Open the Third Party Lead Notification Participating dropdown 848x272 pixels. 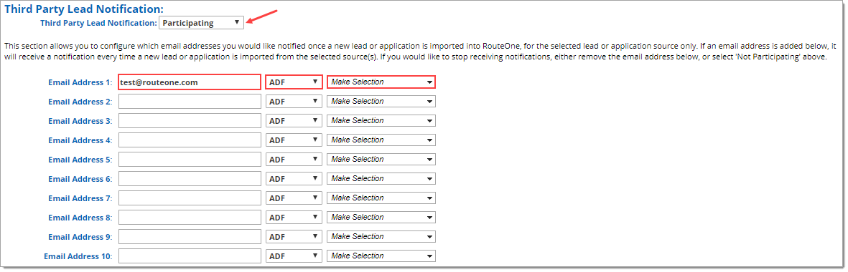click(x=201, y=23)
